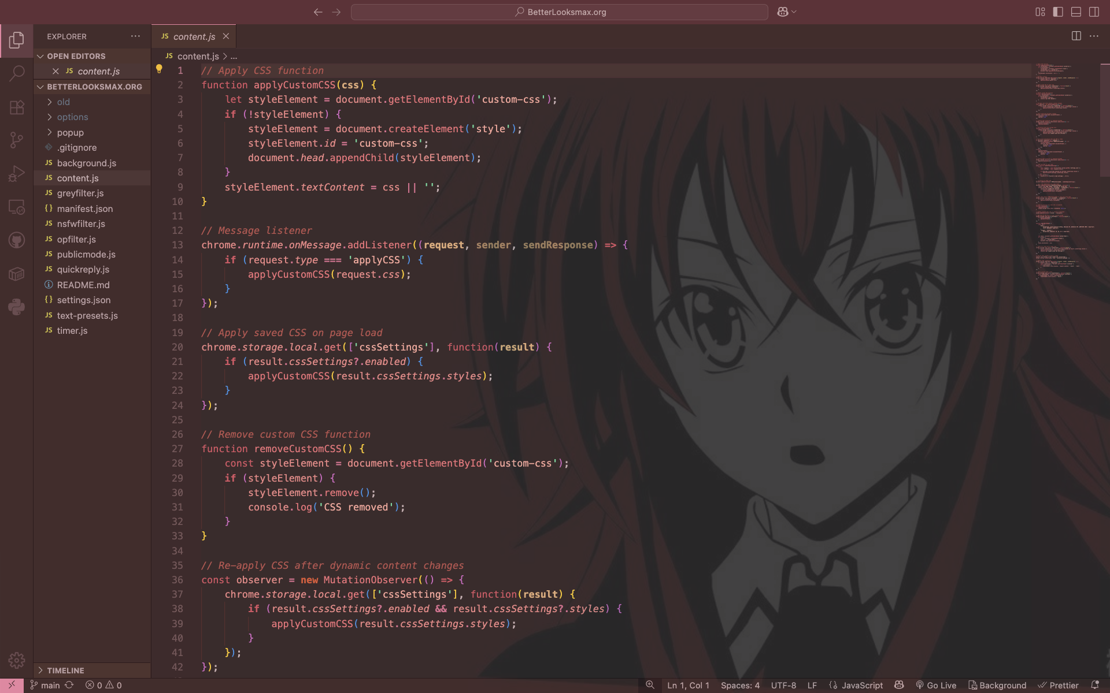Go forward with the navigation arrow
Image resolution: width=1110 pixels, height=693 pixels.
pyautogui.click(x=336, y=12)
